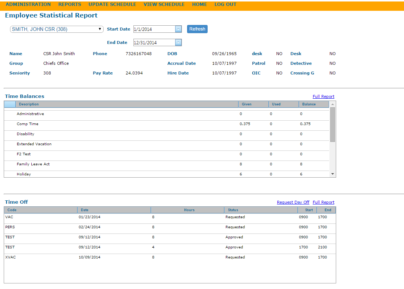Image resolution: width=404 pixels, height=289 pixels.
Task: Click the pay rate value 24.0394
Action: (134, 73)
